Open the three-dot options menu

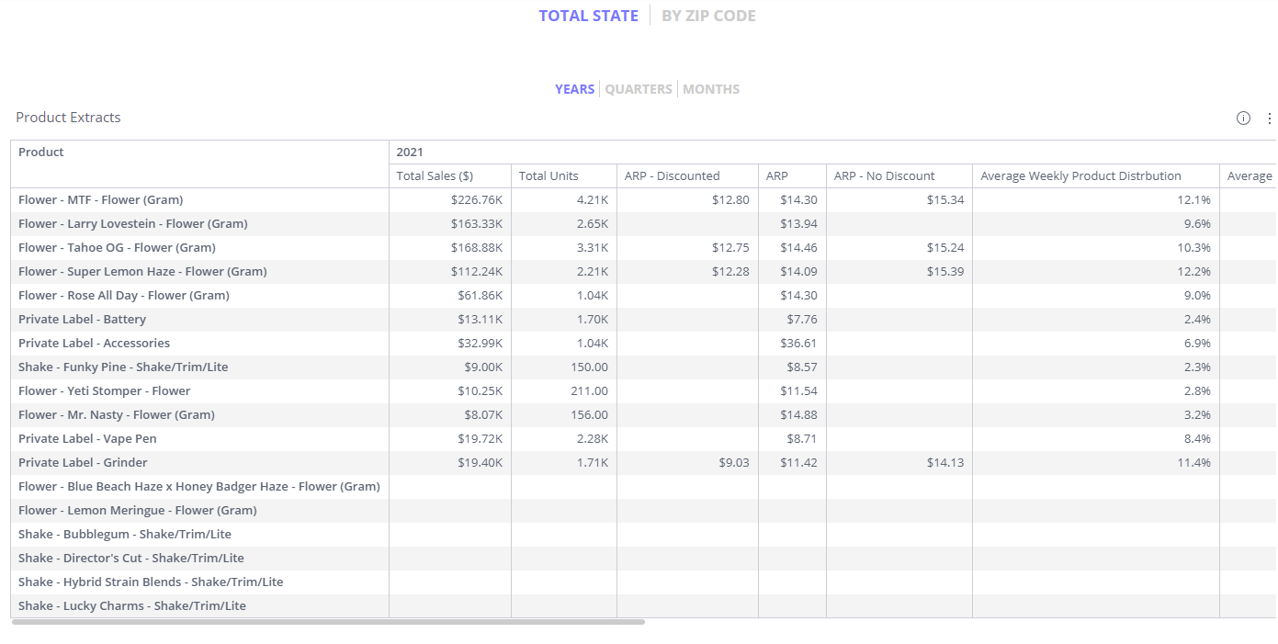coord(1269,119)
